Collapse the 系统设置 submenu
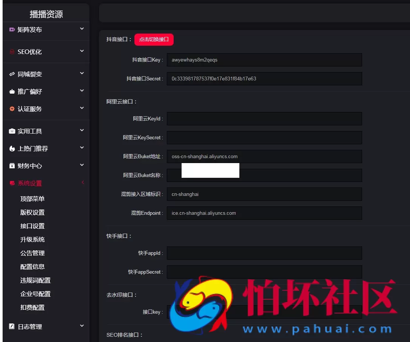Screen dimensions: 410x342 (x=83, y=182)
